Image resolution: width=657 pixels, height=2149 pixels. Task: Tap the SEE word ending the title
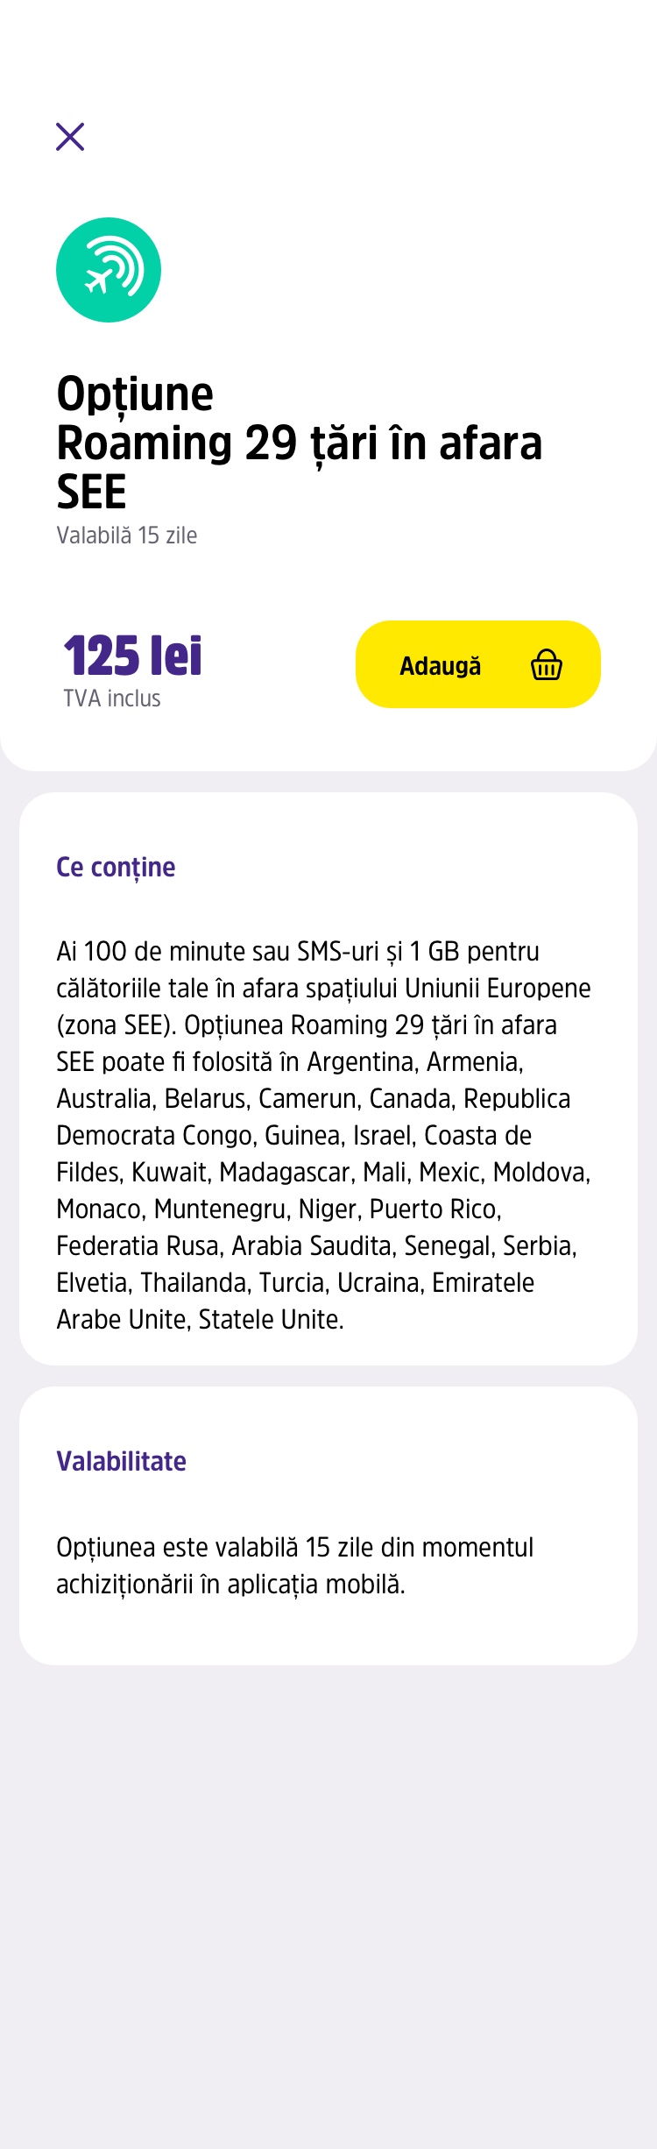[92, 492]
